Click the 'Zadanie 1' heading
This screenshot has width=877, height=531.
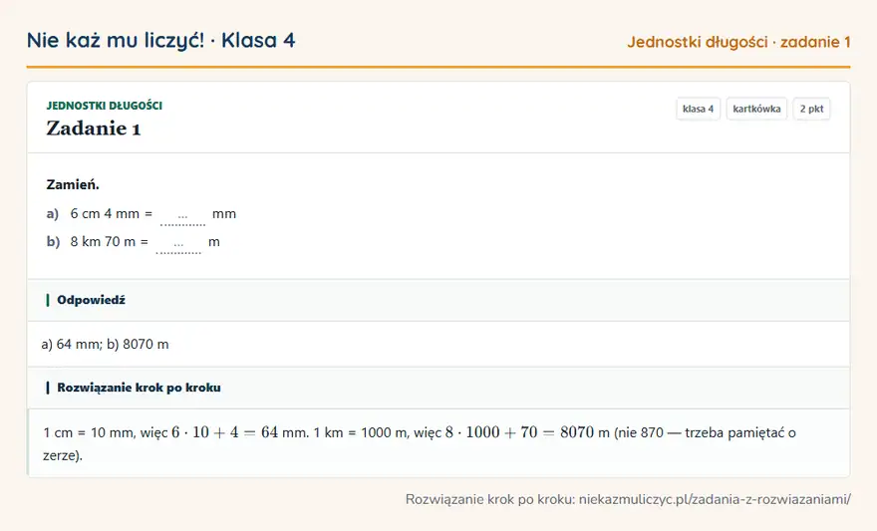click(94, 129)
